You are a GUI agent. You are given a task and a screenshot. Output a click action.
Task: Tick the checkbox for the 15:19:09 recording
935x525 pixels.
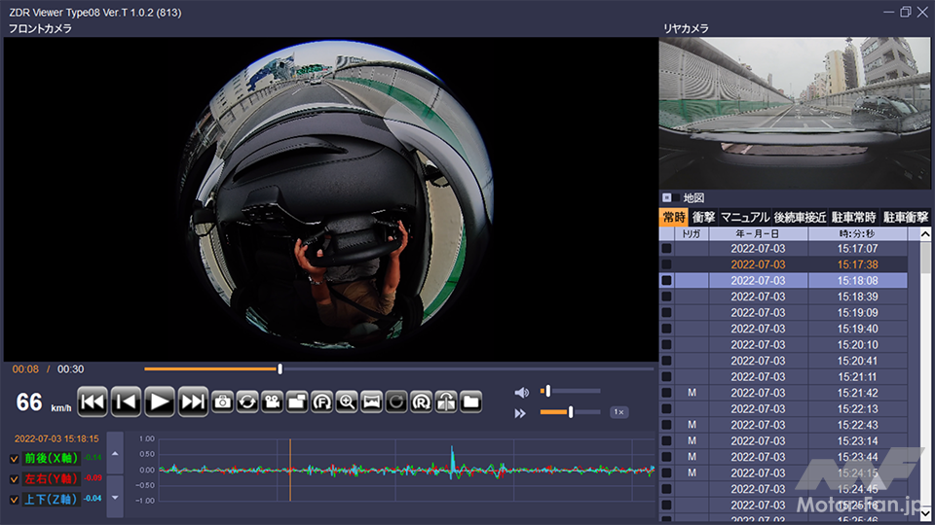(666, 313)
